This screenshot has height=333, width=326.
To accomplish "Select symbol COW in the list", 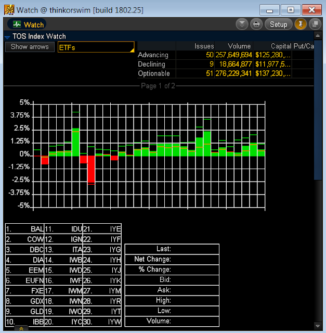I will coord(24,239).
